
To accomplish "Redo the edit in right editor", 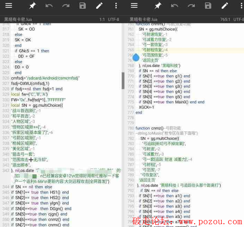I will coord(191,6).
